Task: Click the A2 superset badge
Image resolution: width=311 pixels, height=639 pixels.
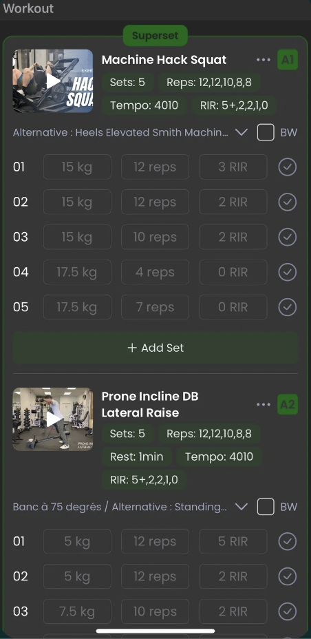Action: [288, 404]
